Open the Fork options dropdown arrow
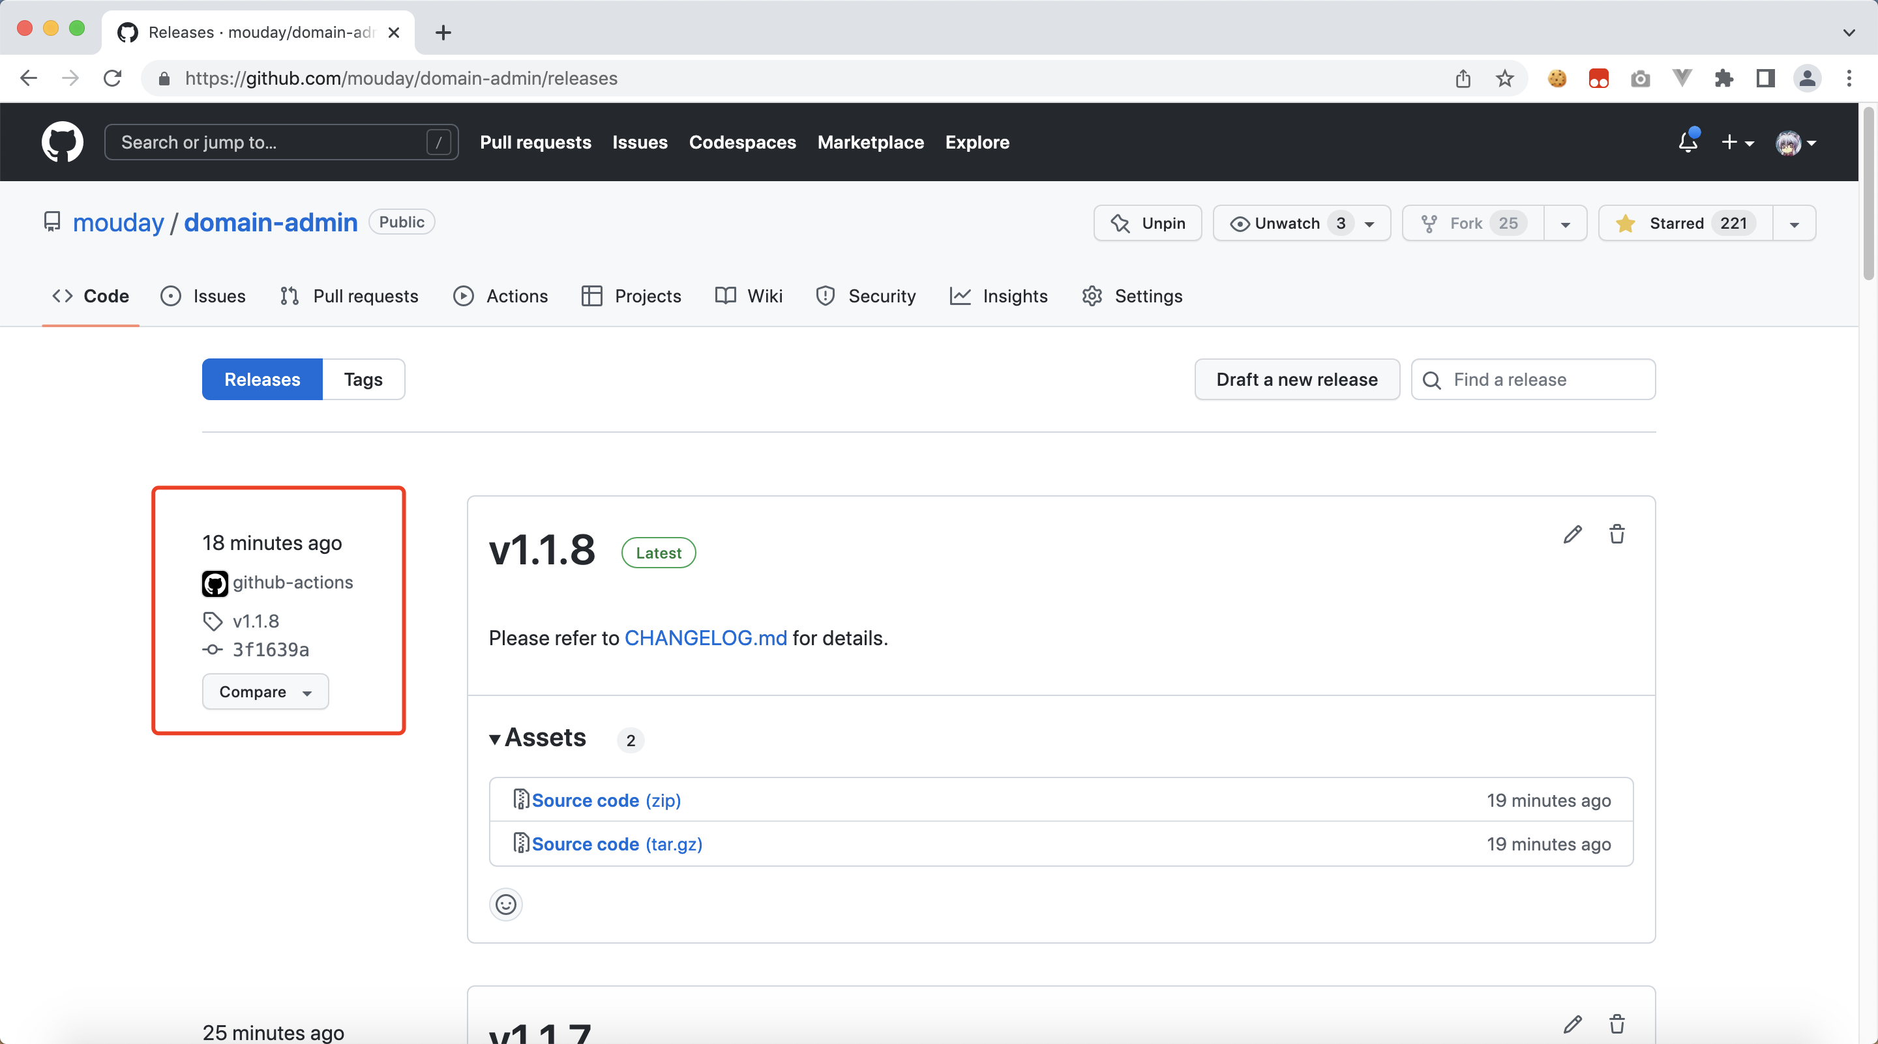 (1565, 223)
